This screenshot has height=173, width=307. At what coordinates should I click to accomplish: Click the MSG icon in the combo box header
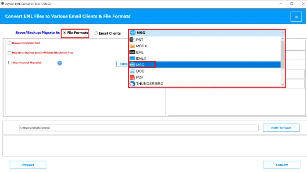[133, 33]
